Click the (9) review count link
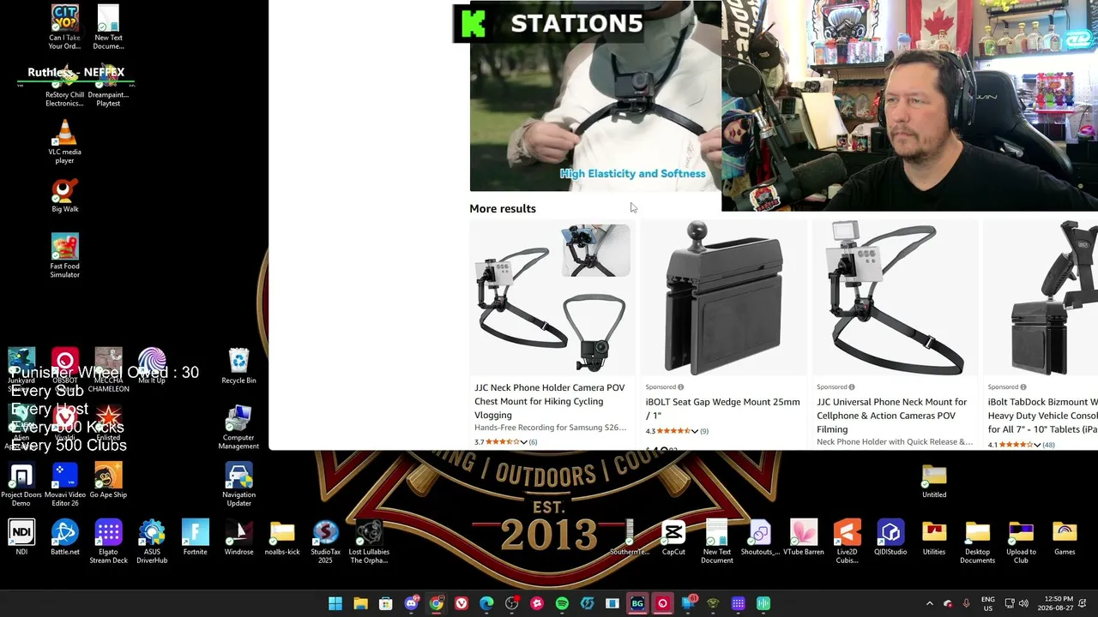The image size is (1098, 617). pyautogui.click(x=704, y=431)
